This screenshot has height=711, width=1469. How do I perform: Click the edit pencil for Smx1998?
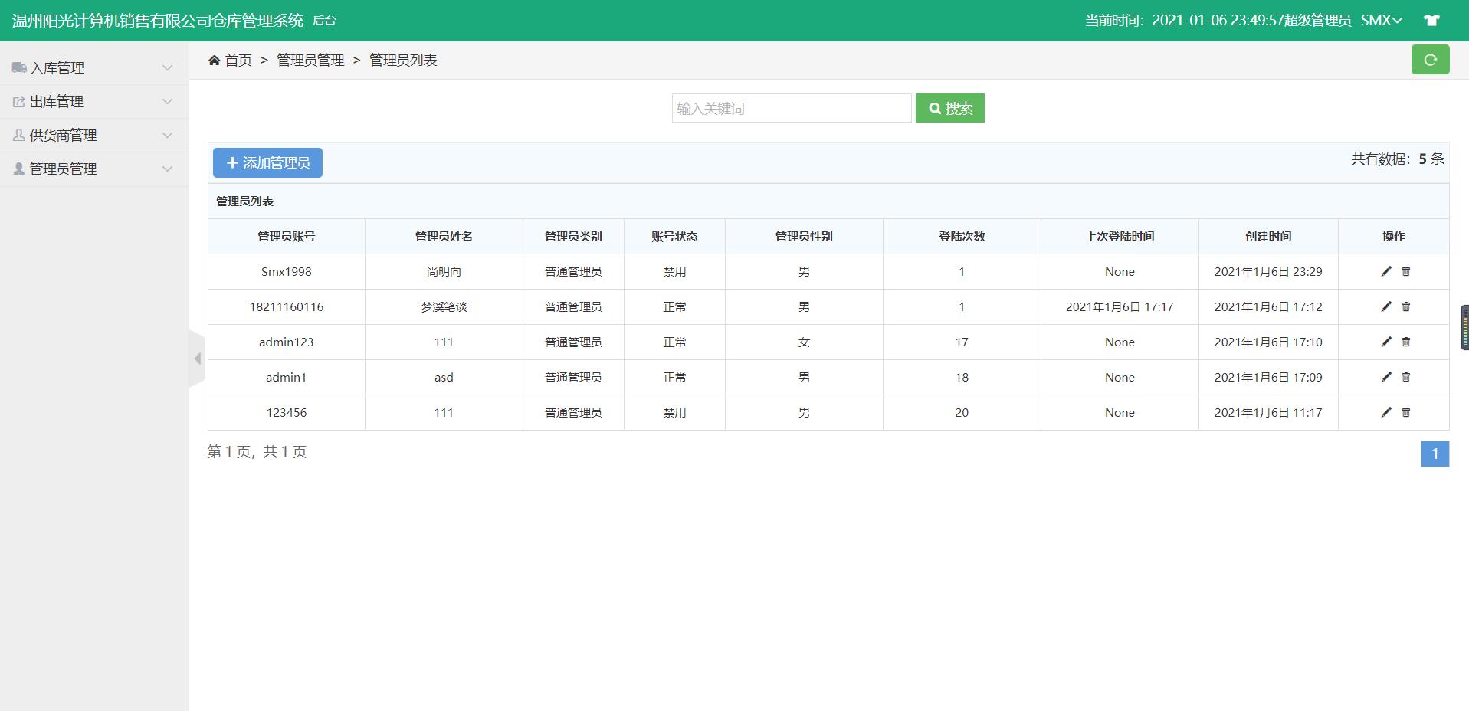(1385, 271)
